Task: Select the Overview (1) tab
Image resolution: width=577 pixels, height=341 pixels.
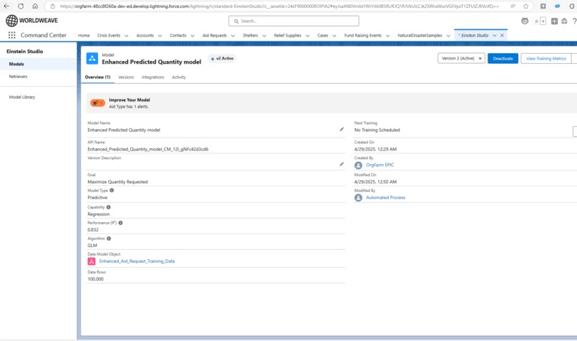Action: click(97, 77)
